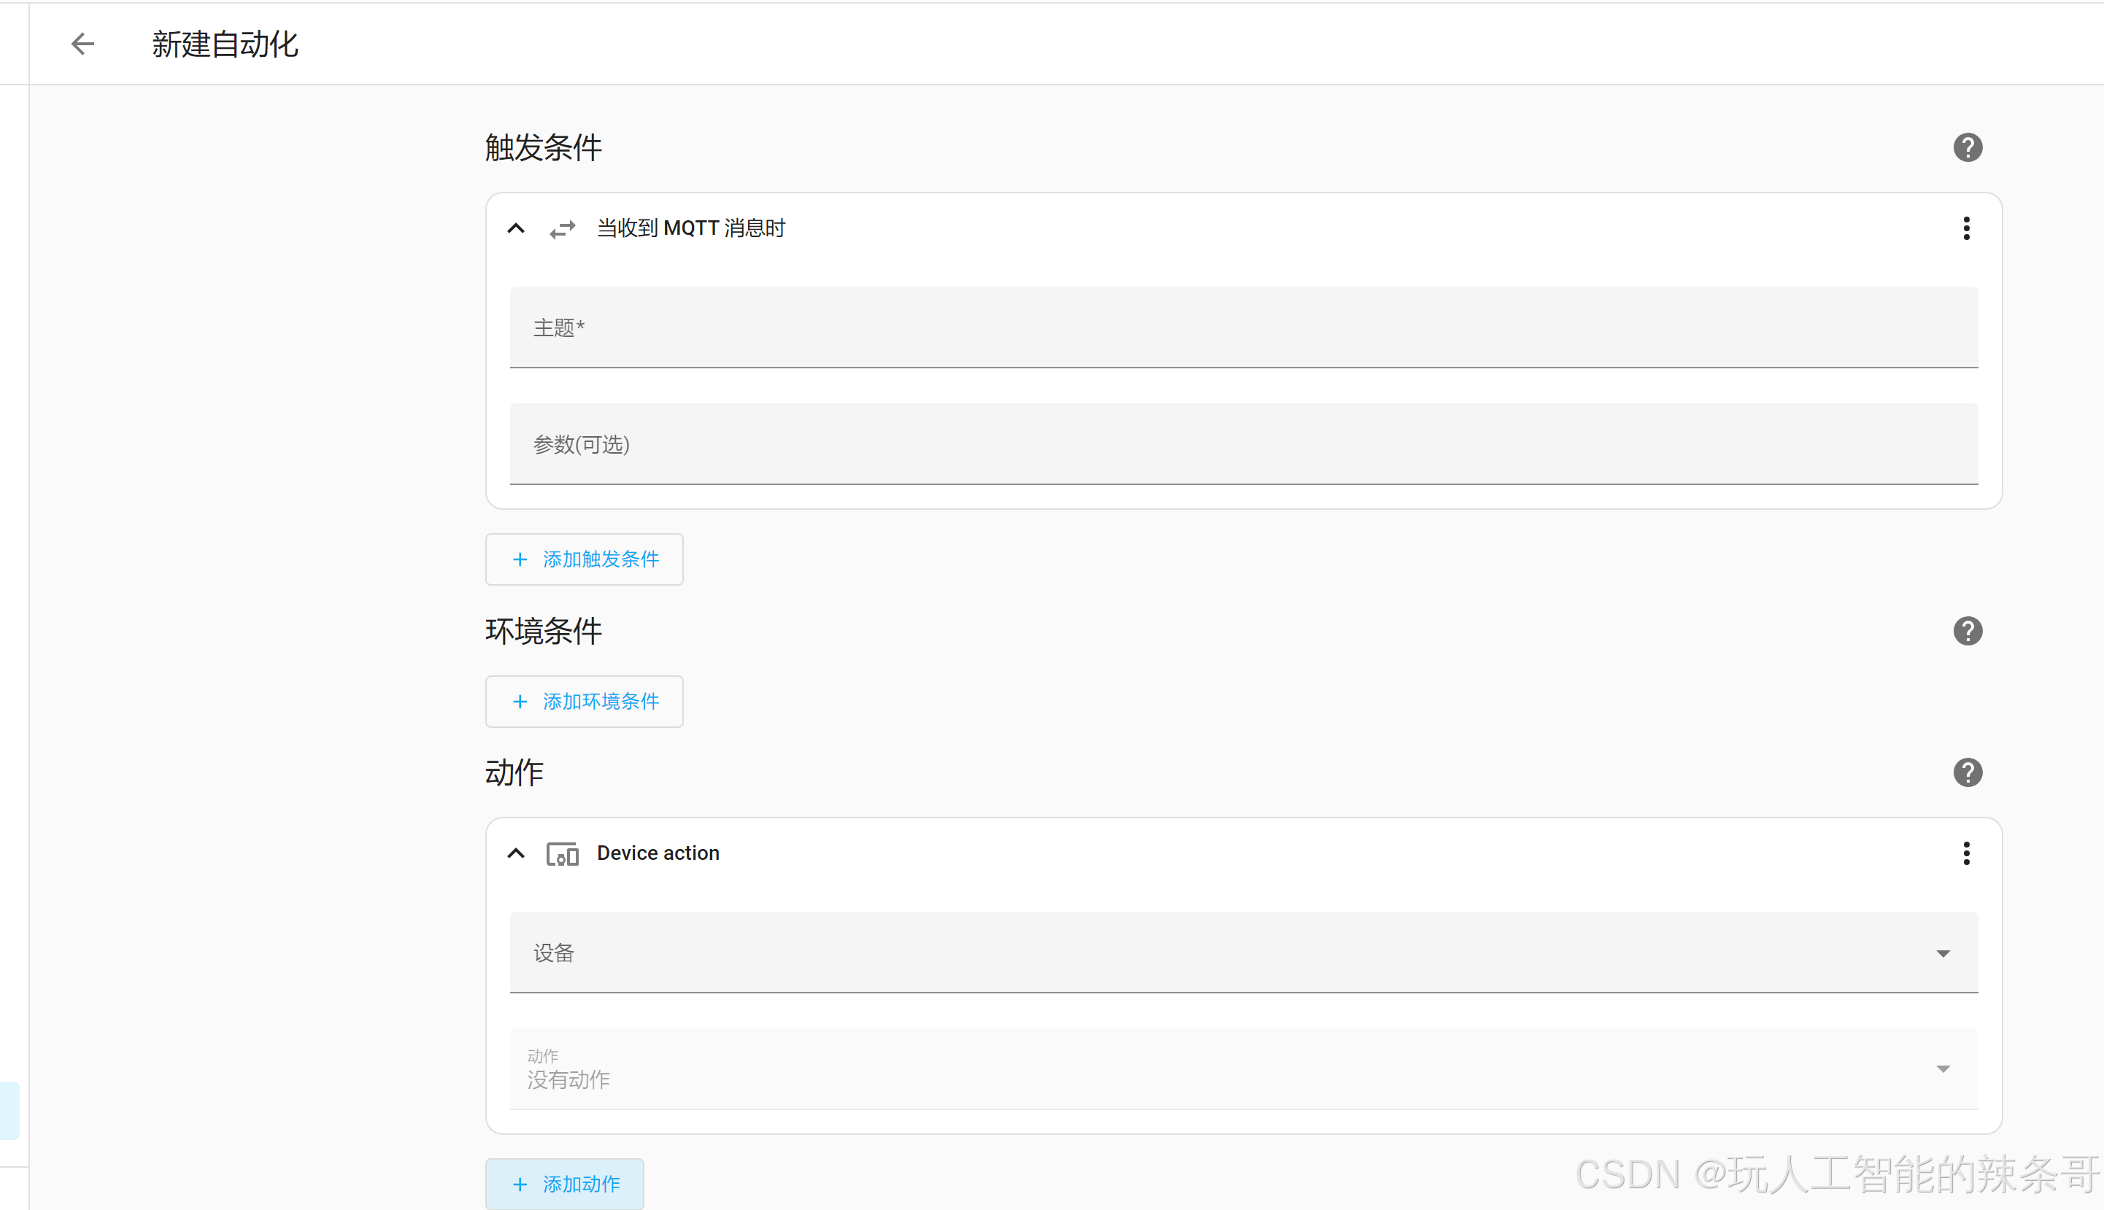Screen dimensions: 2104x1210
Task: Focus the 主题 topic input field
Action: pos(1244,327)
